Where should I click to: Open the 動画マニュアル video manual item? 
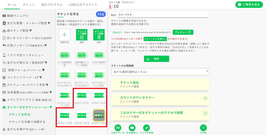click(15, 16)
